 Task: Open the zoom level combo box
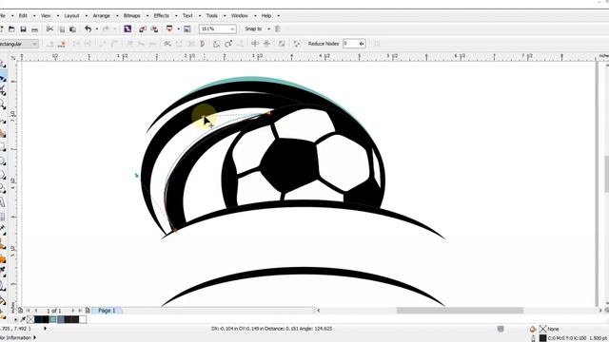pyautogui.click(x=217, y=29)
